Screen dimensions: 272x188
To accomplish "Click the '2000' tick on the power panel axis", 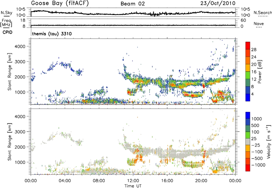I will tap(20, 77).
